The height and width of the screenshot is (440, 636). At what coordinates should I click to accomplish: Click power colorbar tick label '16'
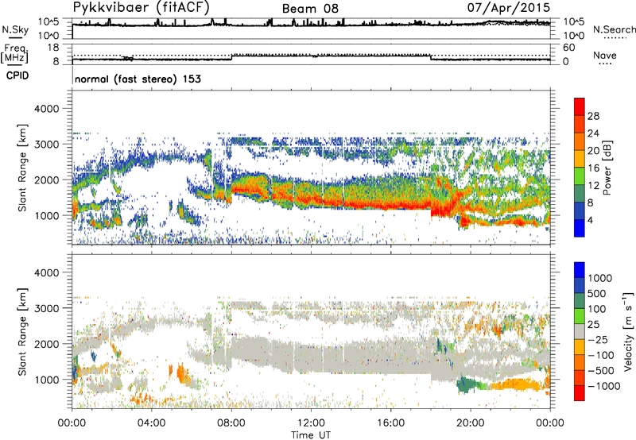(593, 168)
